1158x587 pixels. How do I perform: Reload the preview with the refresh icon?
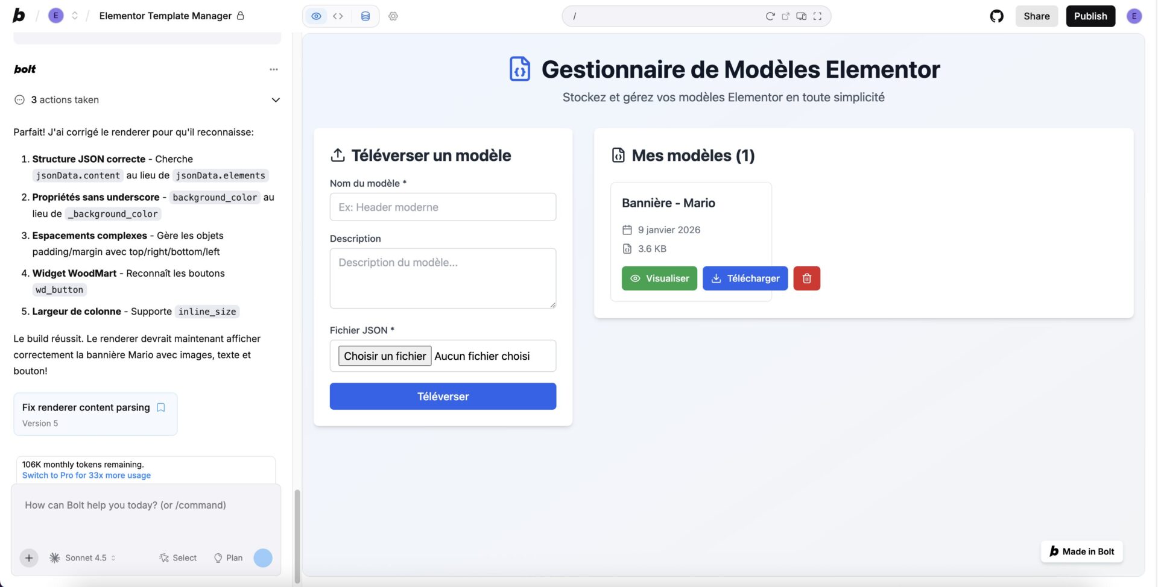point(770,16)
